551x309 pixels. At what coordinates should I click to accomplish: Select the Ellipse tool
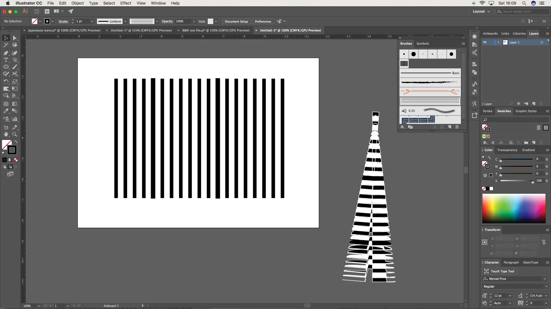point(6,67)
